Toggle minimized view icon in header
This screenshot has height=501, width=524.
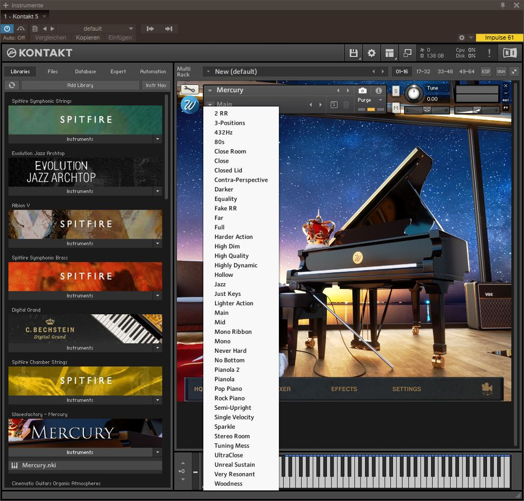click(x=408, y=53)
